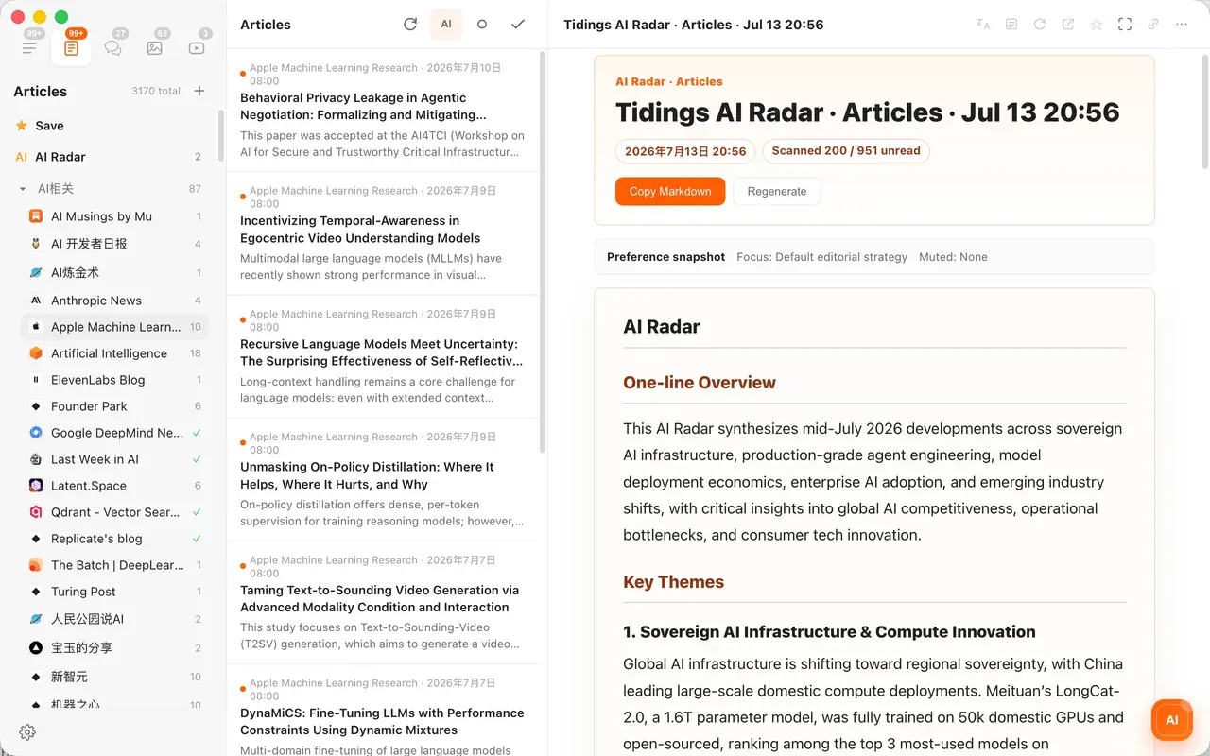Image resolution: width=1210 pixels, height=756 pixels.
Task: Enter fullscreen reading mode icon
Action: click(x=1125, y=25)
